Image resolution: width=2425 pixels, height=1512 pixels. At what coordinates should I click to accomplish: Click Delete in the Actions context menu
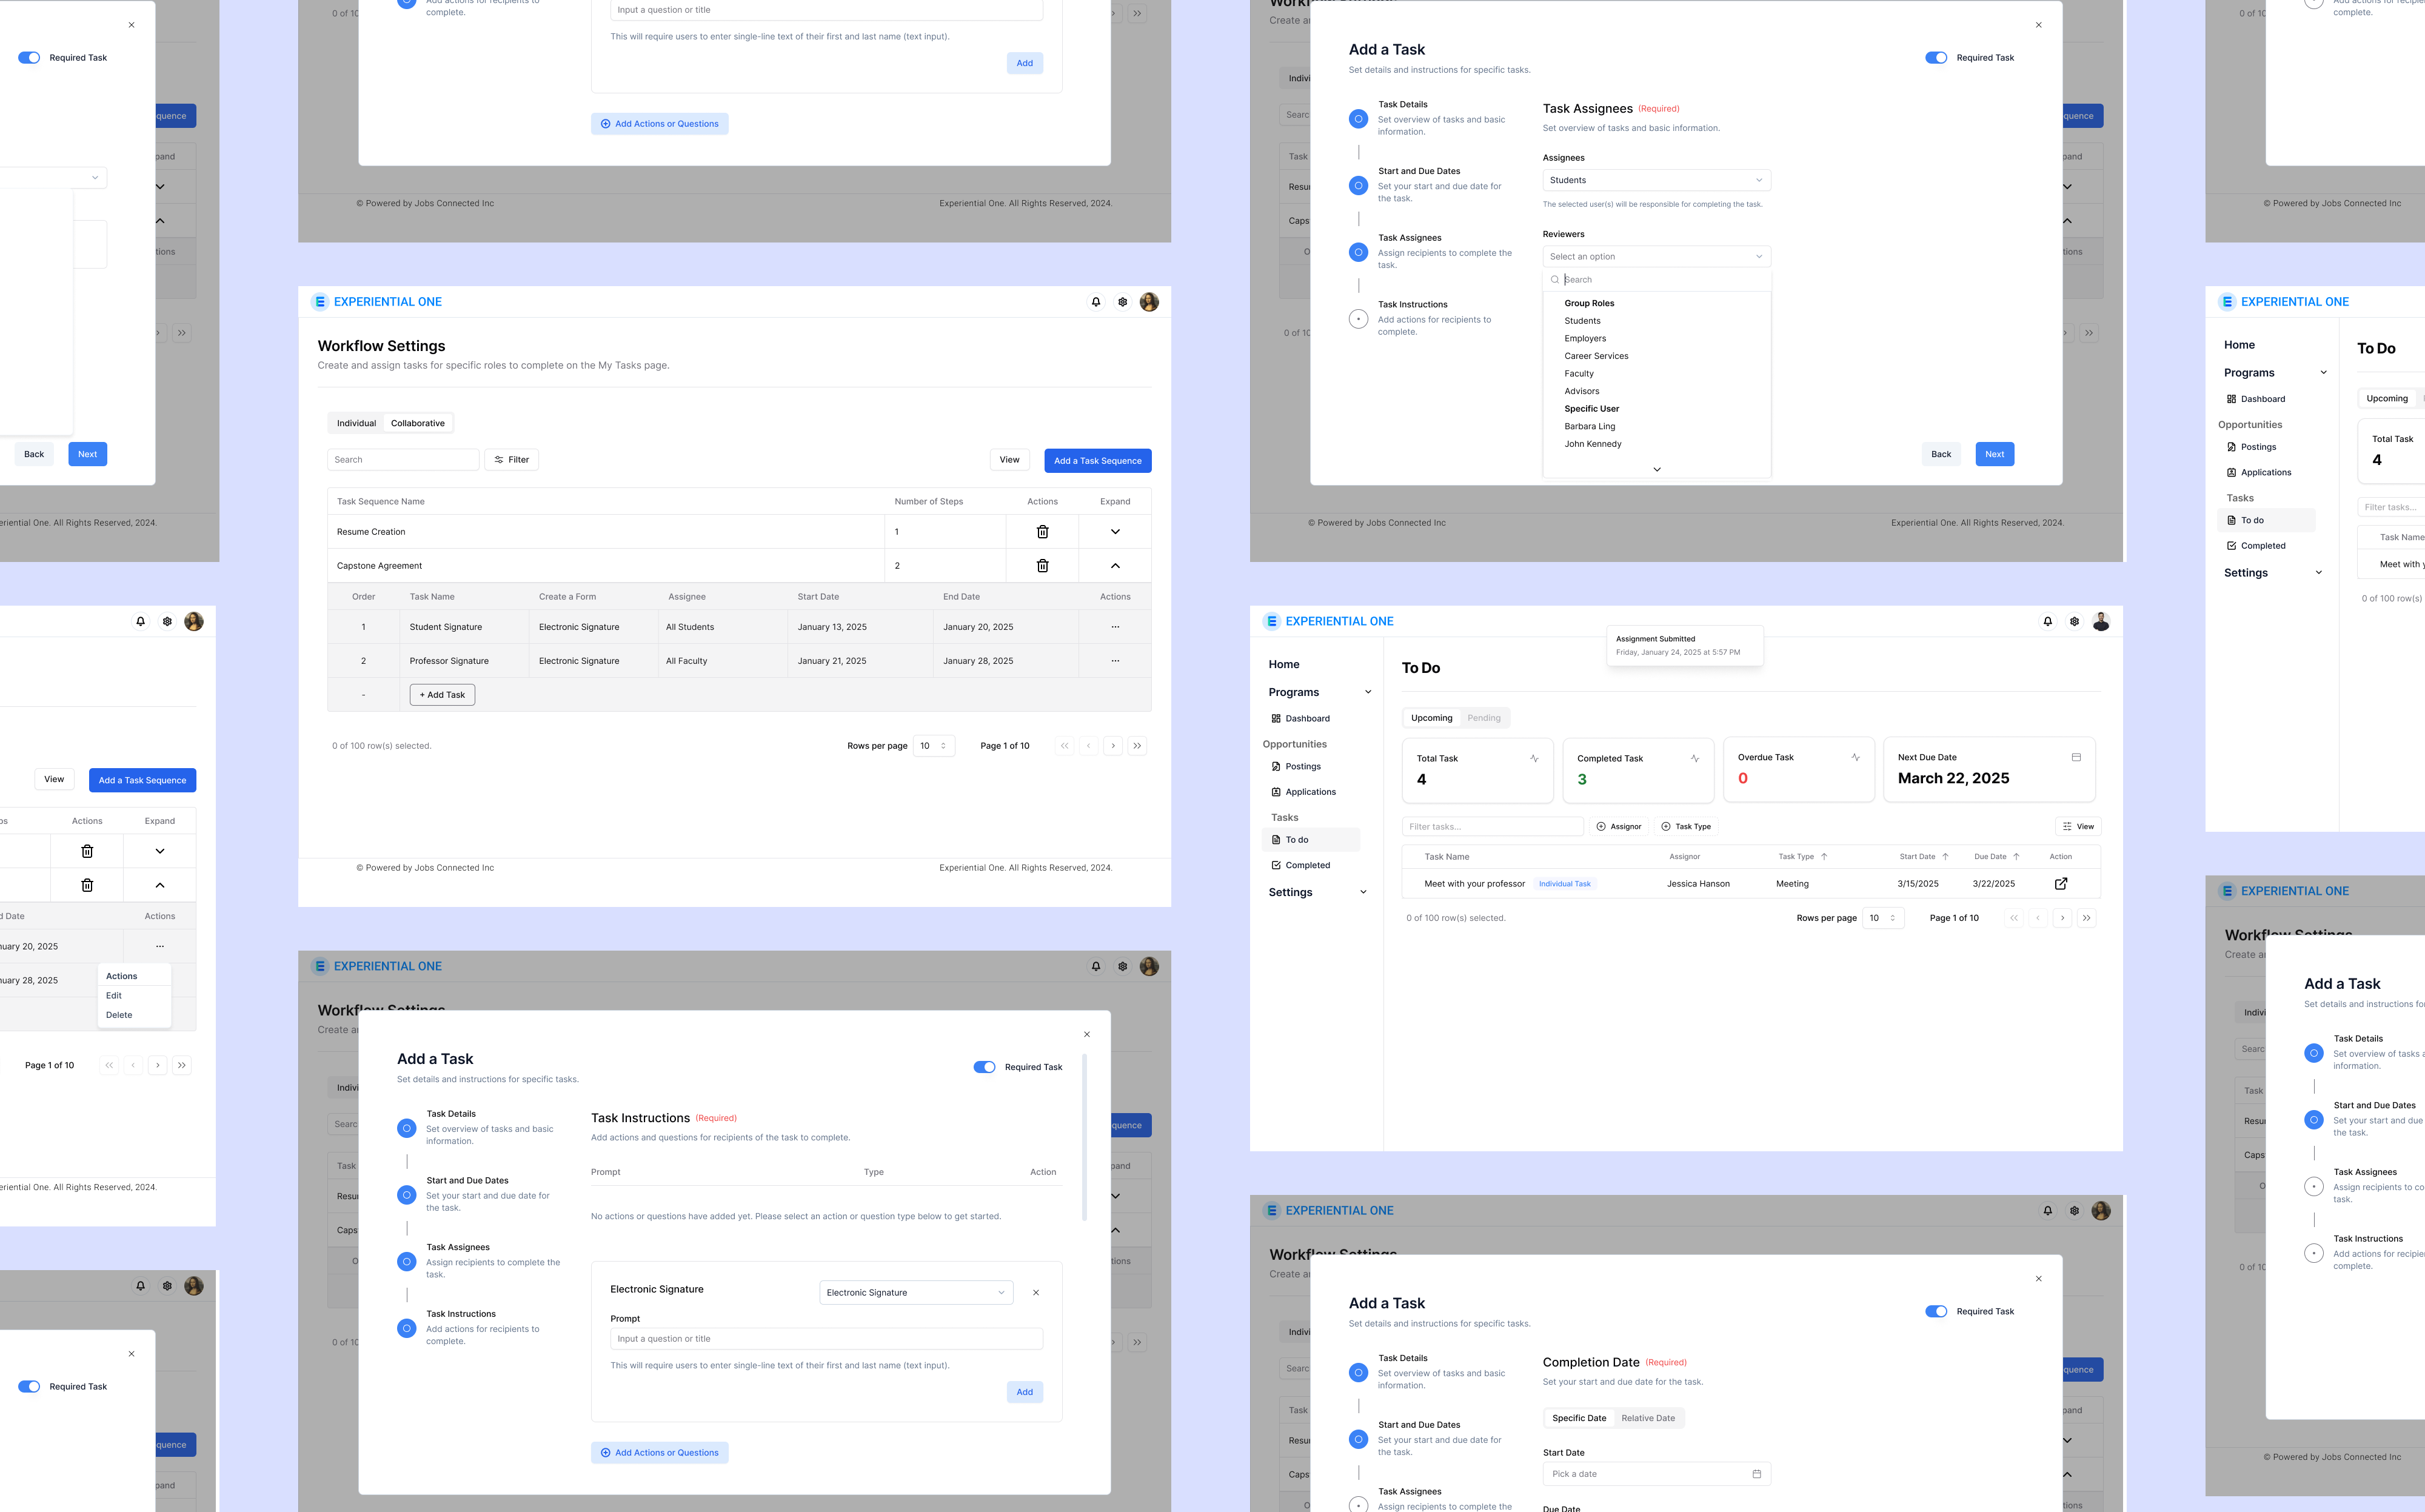118,1014
